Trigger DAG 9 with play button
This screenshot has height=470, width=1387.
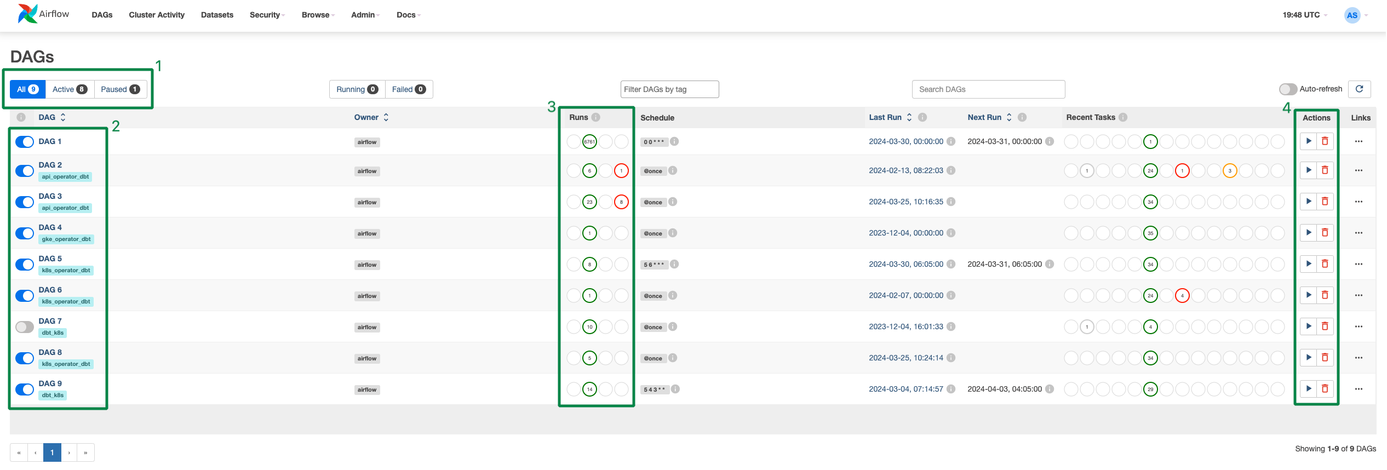pyautogui.click(x=1308, y=389)
